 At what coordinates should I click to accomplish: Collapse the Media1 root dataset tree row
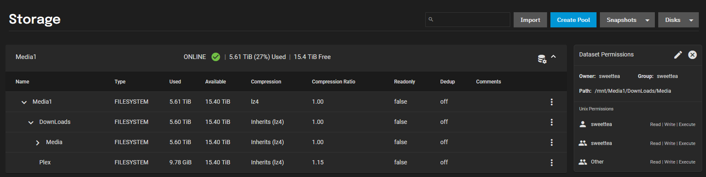(x=24, y=102)
